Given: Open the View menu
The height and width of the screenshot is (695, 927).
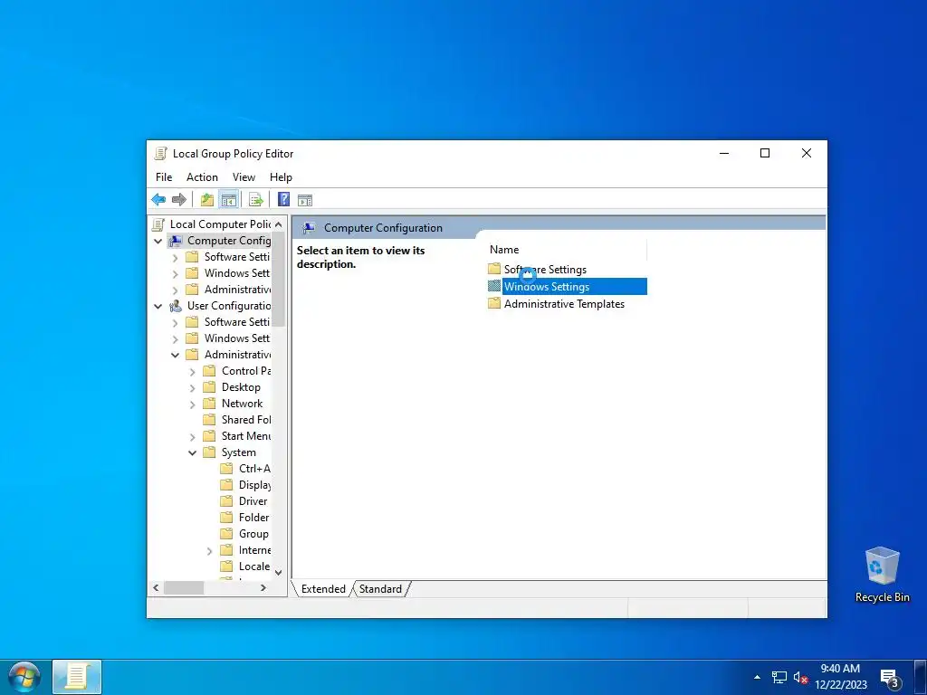Looking at the screenshot, I should pos(244,177).
